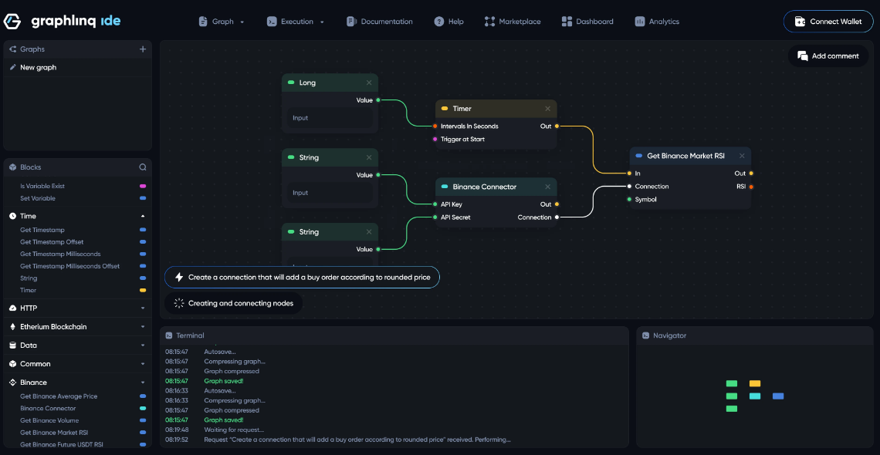Click the Graph icon in the top navigation
The height and width of the screenshot is (455, 880).
202,21
